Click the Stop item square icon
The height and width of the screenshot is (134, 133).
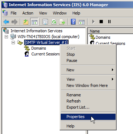pyautogui.click(x=101, y=22)
